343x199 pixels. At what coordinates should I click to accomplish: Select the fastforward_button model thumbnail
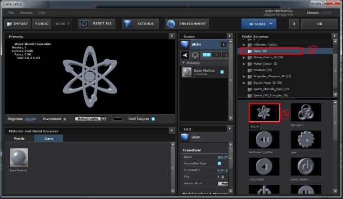[x=264, y=139]
